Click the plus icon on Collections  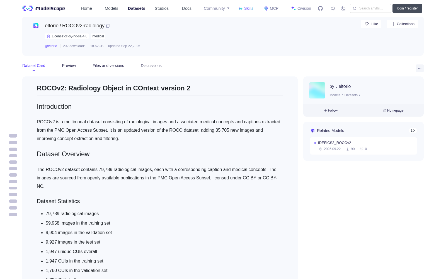[x=393, y=24]
